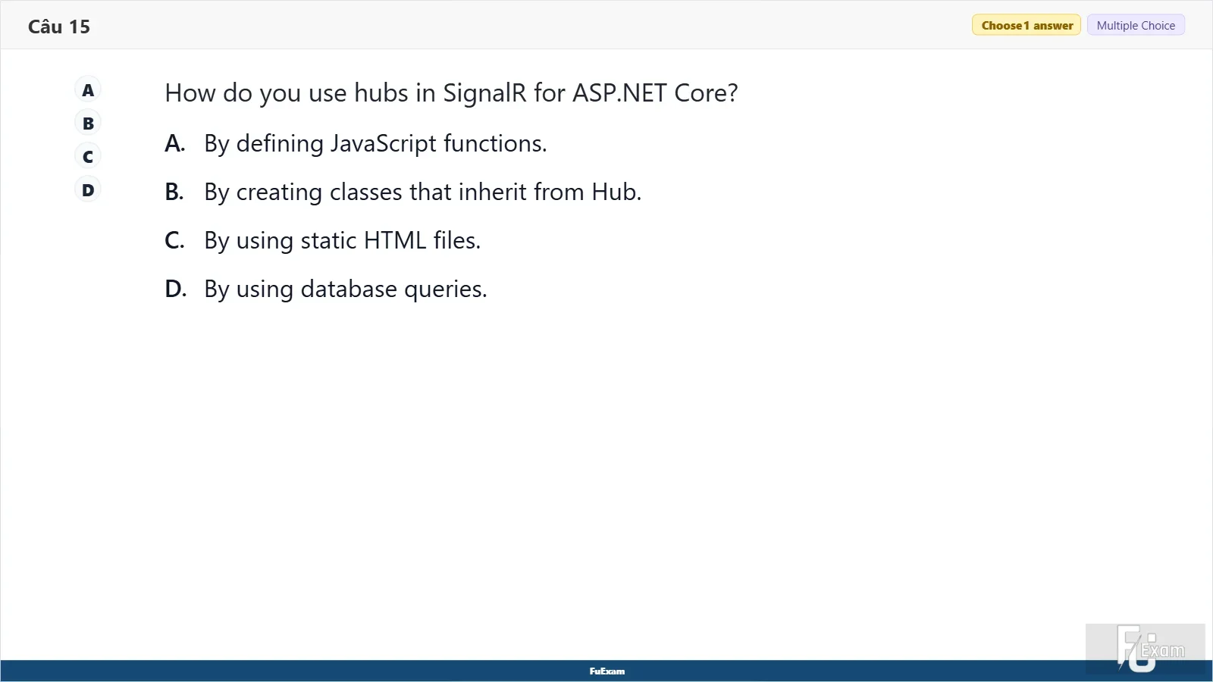Click 'By creating classes that inherit from Hub.'
Screen dimensions: 1213x682
click(422, 192)
